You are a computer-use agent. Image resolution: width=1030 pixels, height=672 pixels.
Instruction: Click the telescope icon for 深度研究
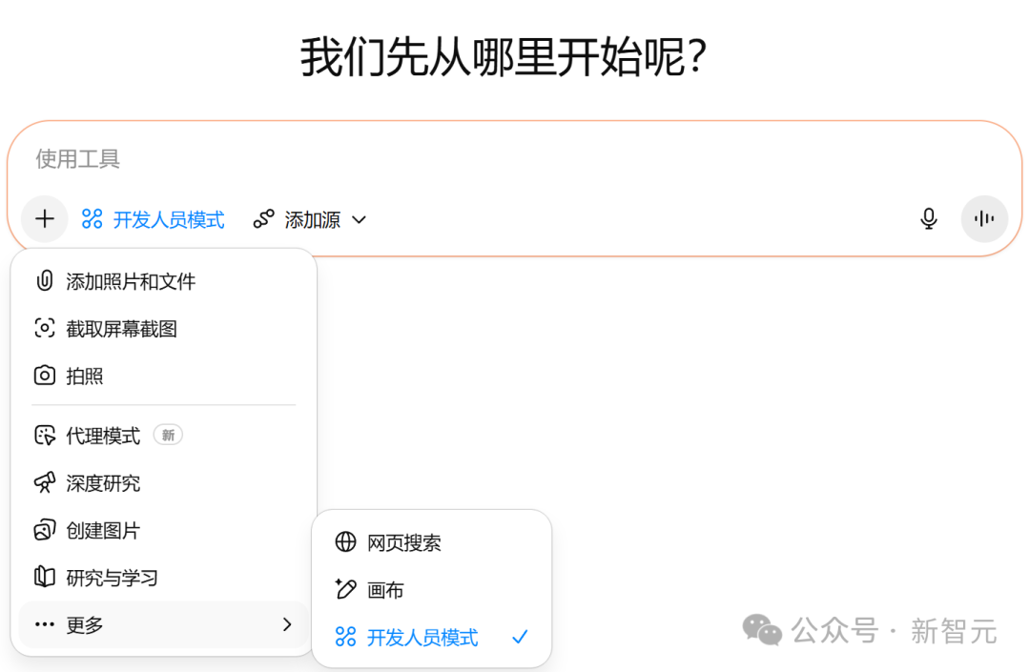(x=44, y=483)
